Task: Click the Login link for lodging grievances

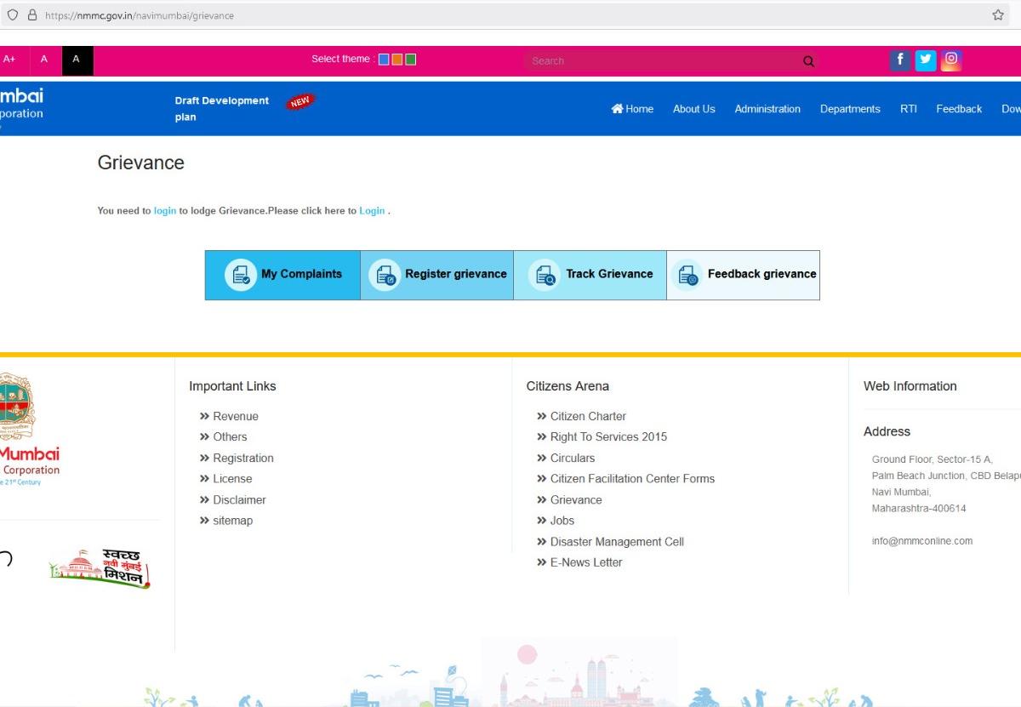Action: [x=371, y=210]
